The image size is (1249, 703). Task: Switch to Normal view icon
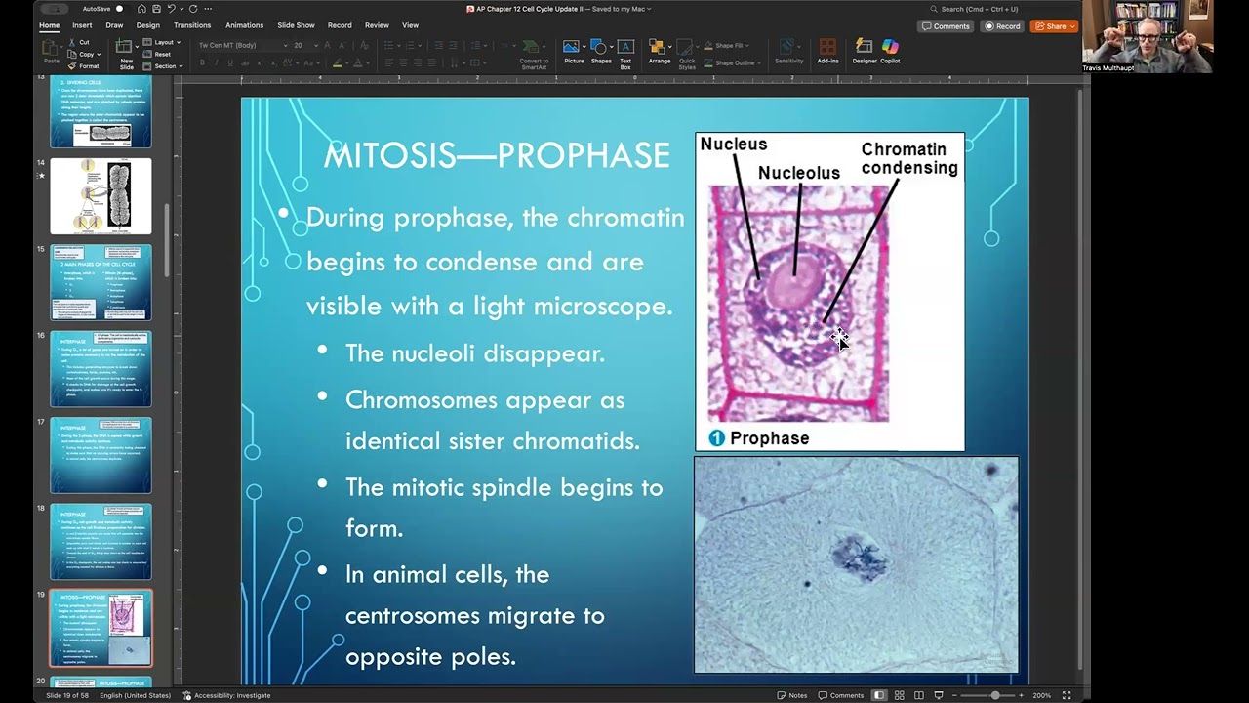(x=879, y=695)
